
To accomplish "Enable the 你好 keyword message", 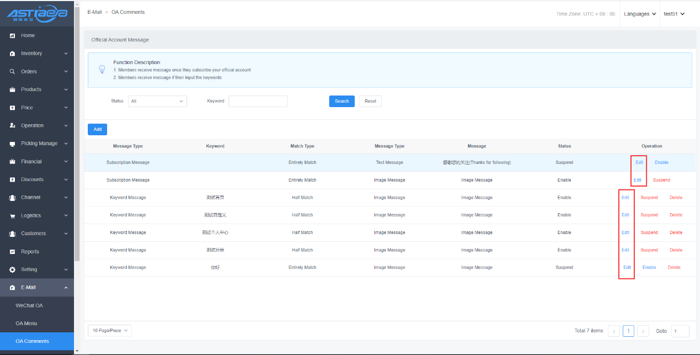I will pos(649,267).
